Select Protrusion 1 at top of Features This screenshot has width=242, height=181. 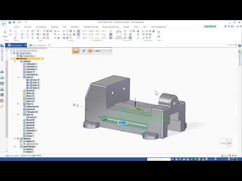[x=31, y=64]
